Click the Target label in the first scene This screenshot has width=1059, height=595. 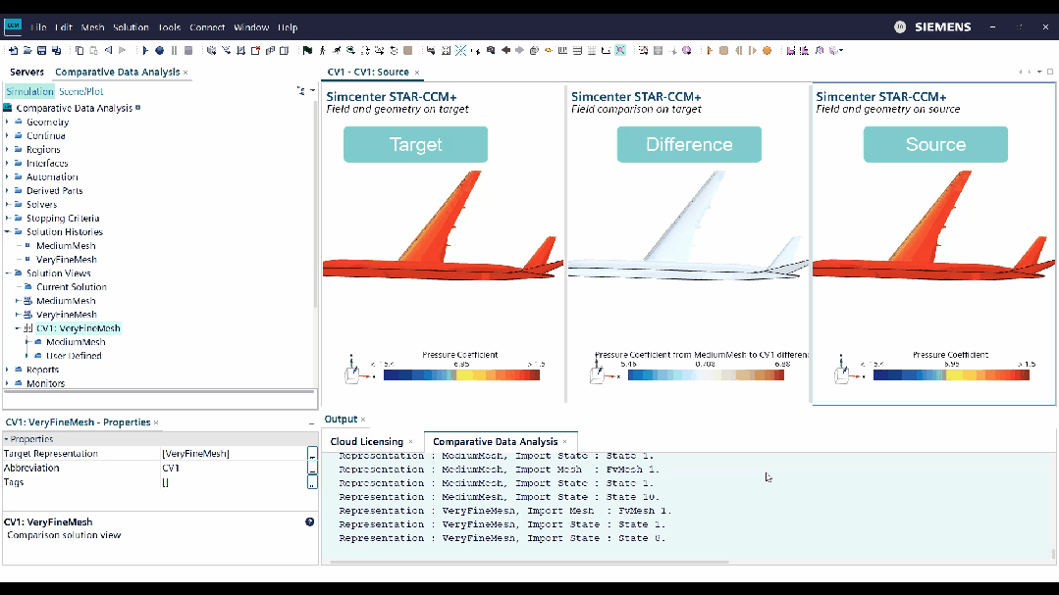(415, 144)
